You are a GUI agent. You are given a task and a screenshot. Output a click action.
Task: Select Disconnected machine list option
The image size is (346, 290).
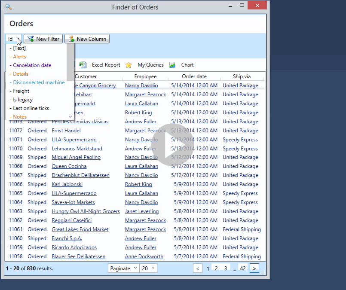tap(39, 82)
